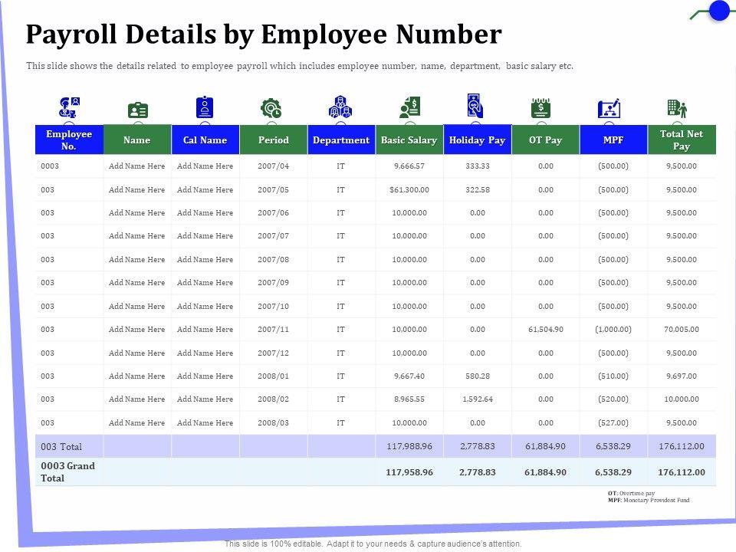Click the period cell 2007/04

273,166
